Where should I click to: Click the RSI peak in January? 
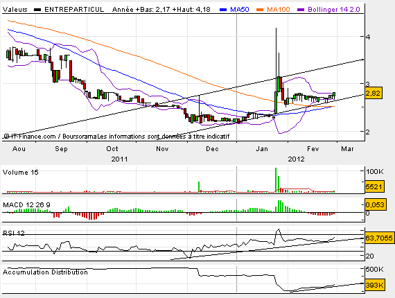pos(279,229)
